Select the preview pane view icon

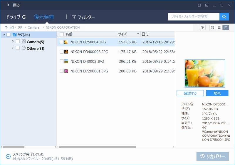[225, 27]
